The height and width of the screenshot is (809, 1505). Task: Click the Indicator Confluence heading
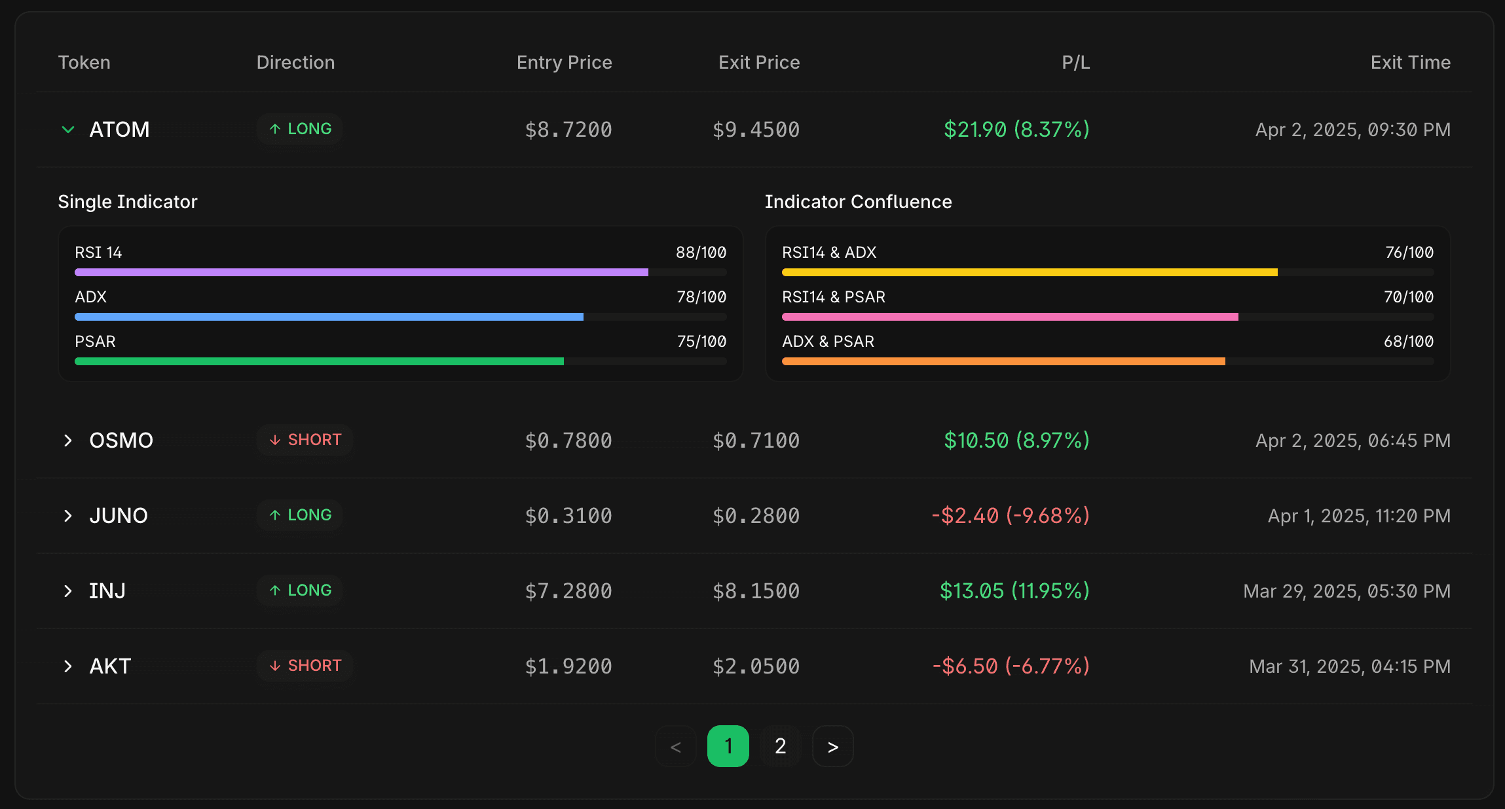859,202
